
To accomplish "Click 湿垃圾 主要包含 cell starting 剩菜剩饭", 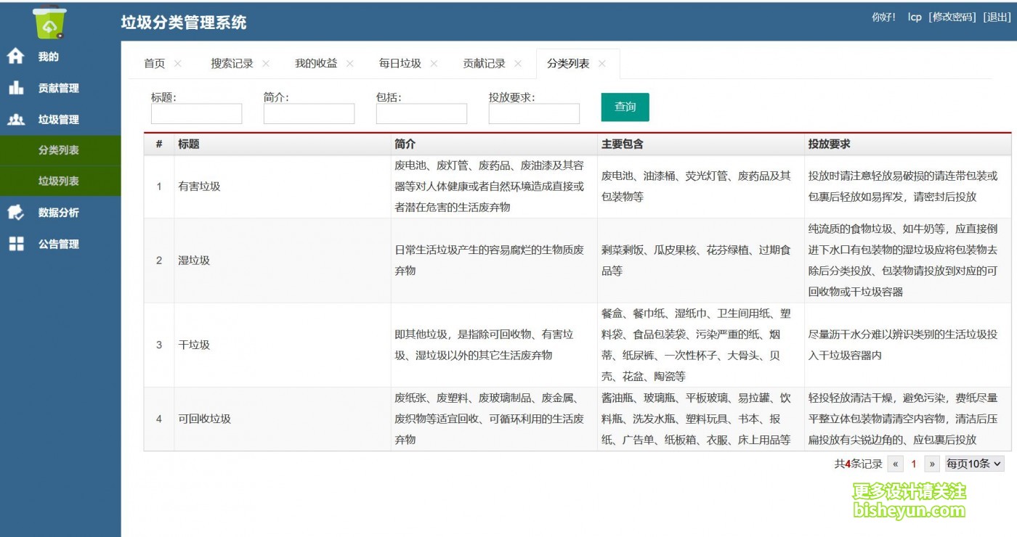I will [x=701, y=261].
